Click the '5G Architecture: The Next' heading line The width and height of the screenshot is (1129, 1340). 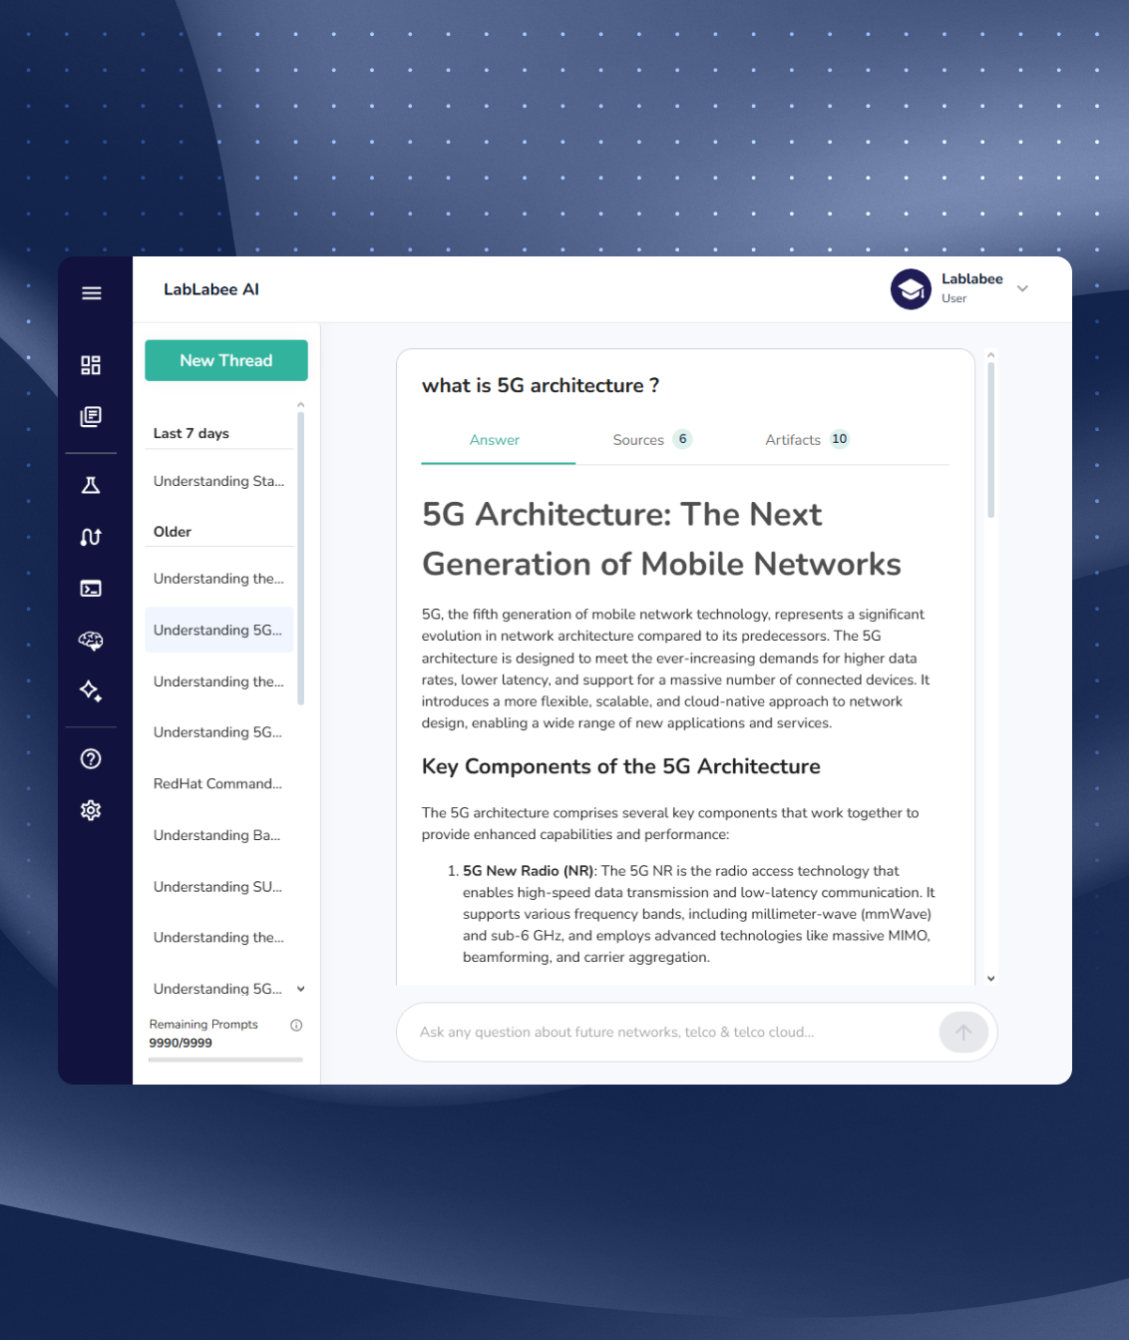click(x=622, y=514)
